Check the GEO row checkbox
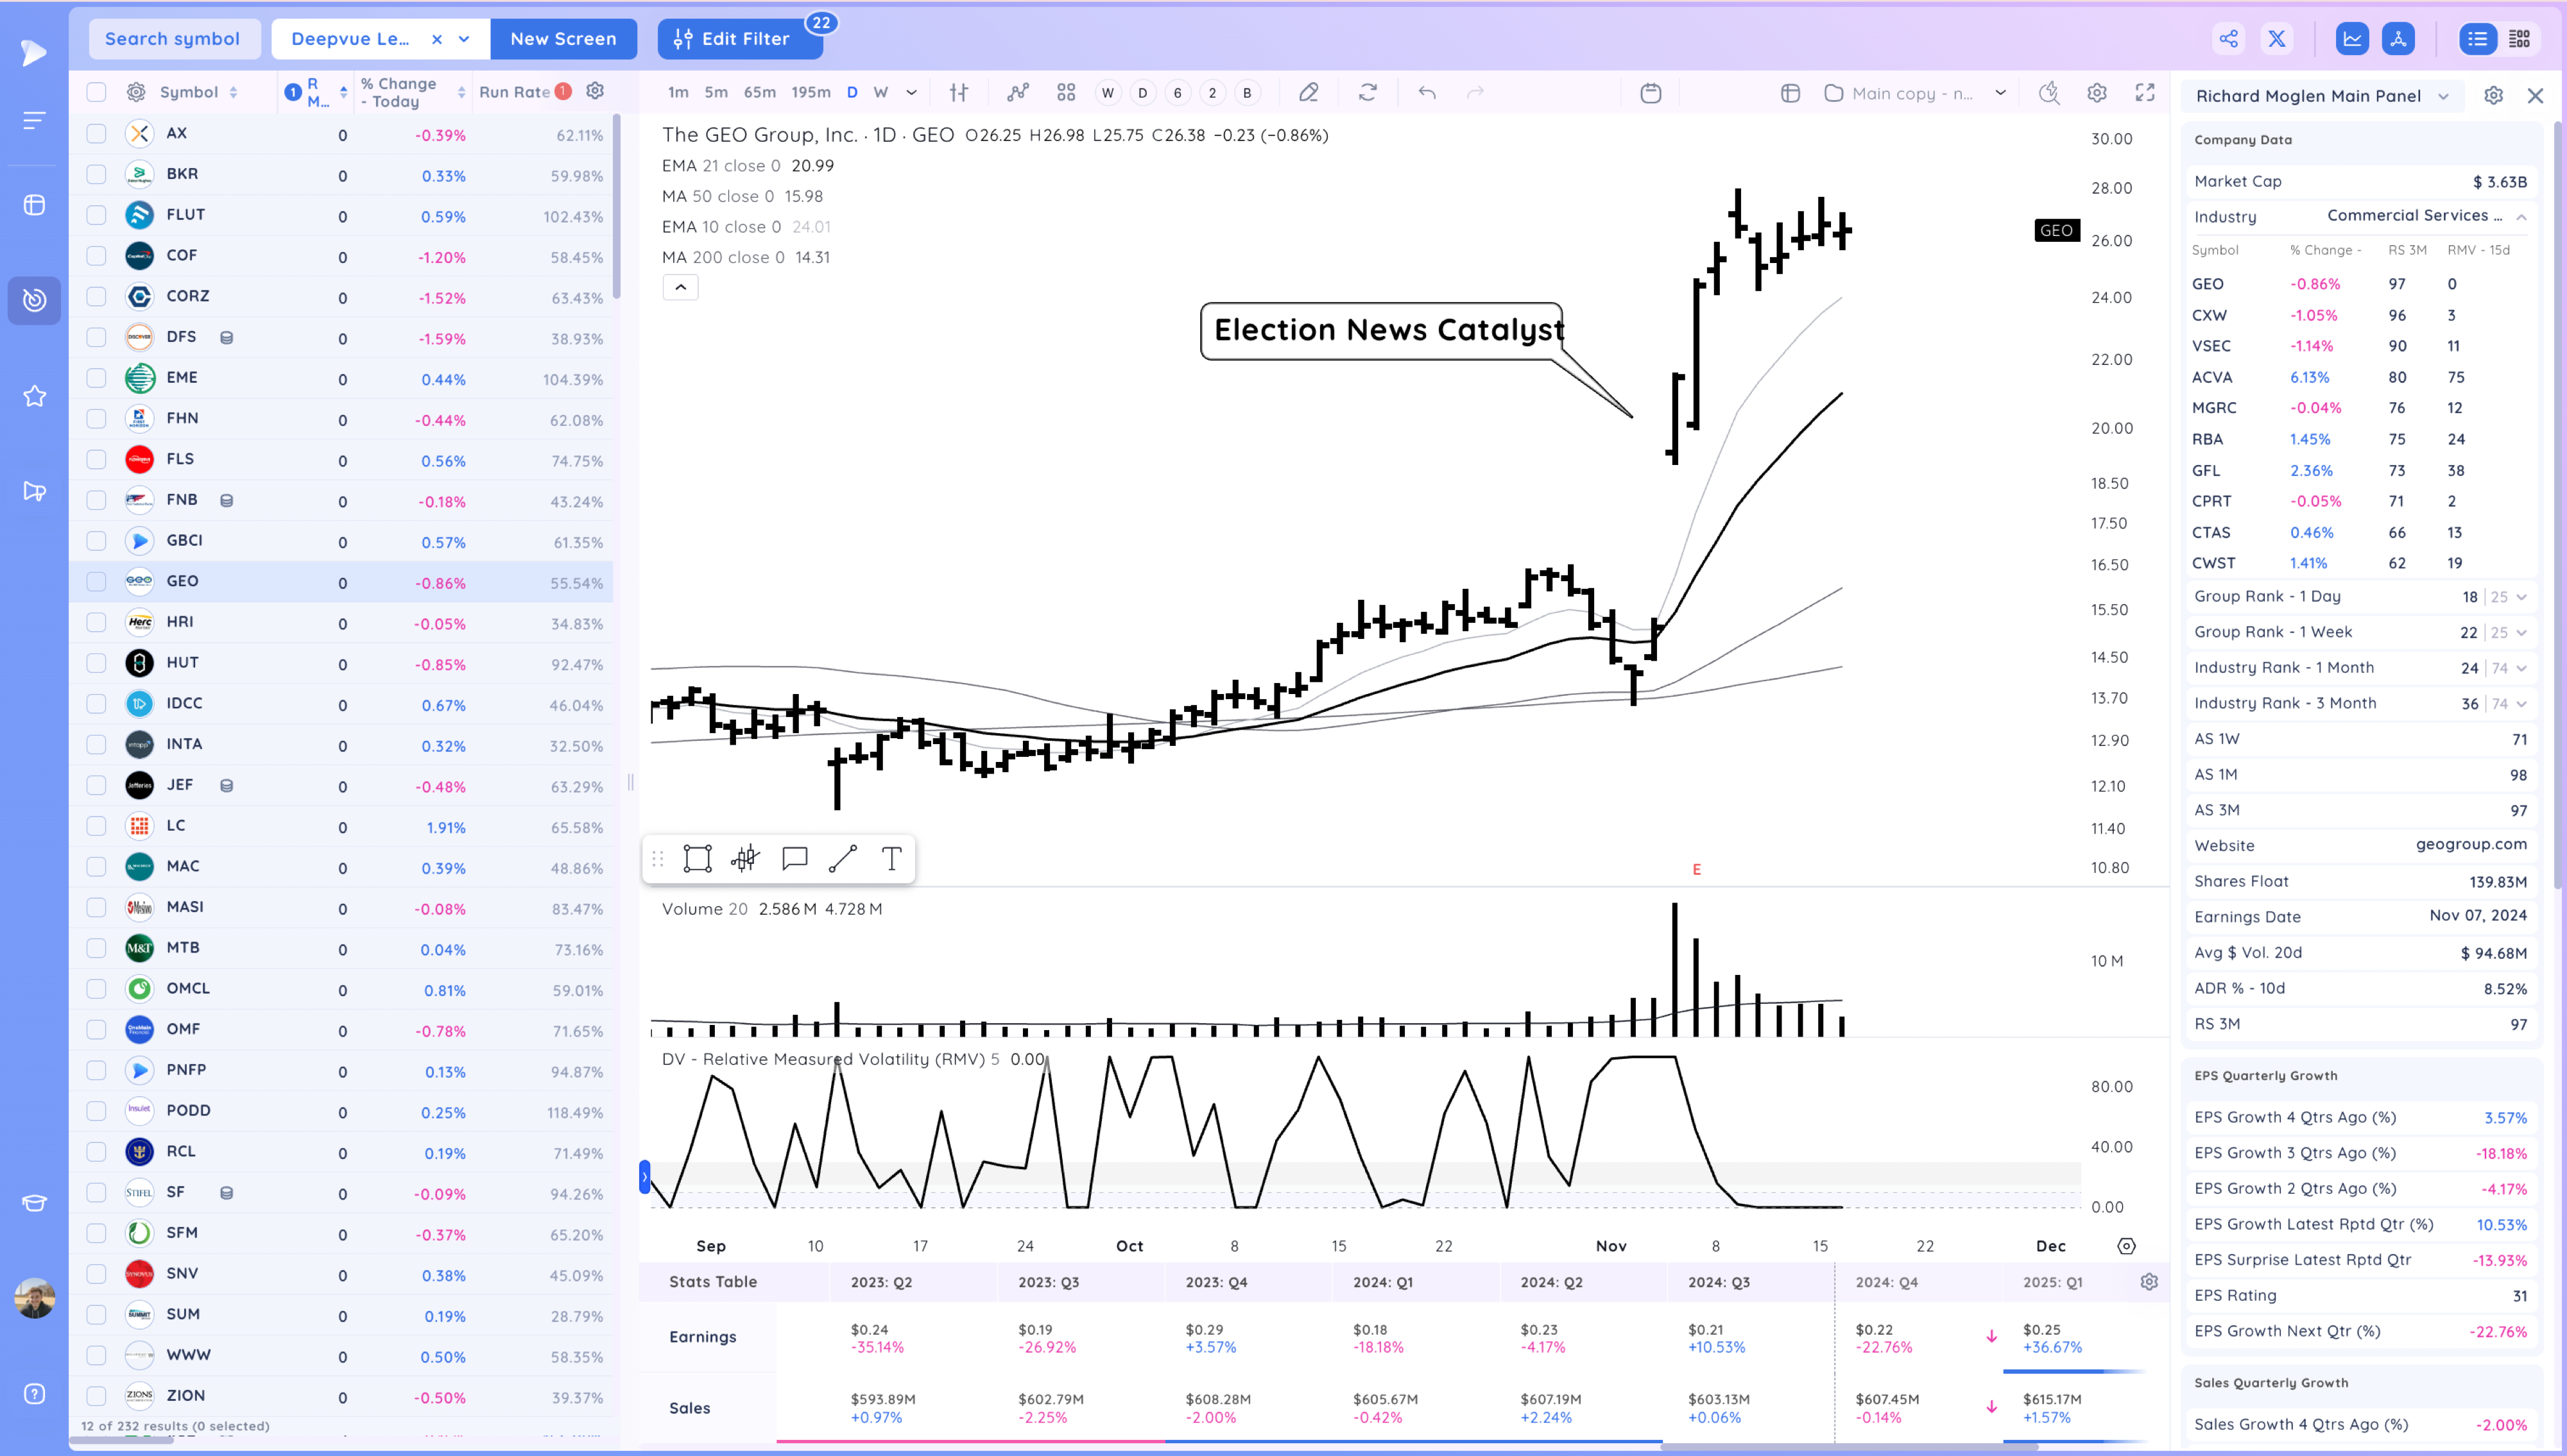Viewport: 2567px width, 1456px height. tap(96, 581)
